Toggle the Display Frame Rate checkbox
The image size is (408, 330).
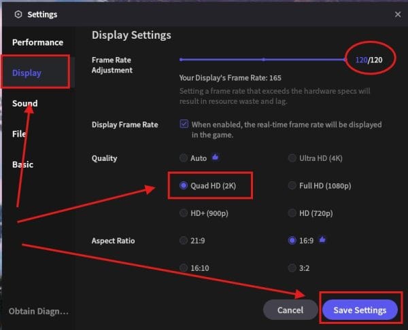point(184,124)
